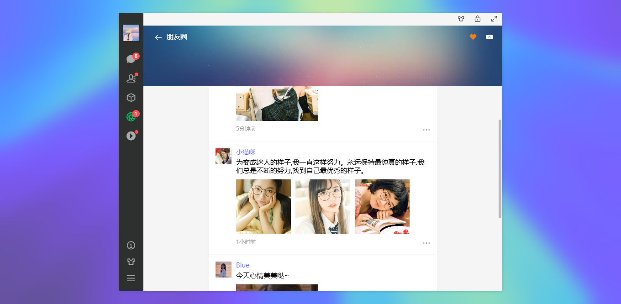Open the Collections box icon
Screen dimensions: 621x304
pos(131,97)
